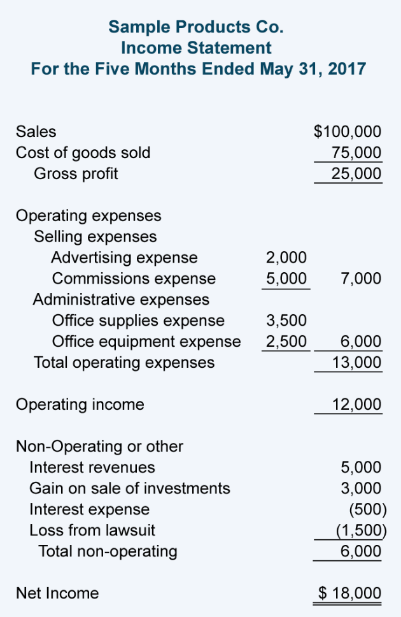Click the Commissions expense label
401x617 pixels.
click(x=134, y=279)
